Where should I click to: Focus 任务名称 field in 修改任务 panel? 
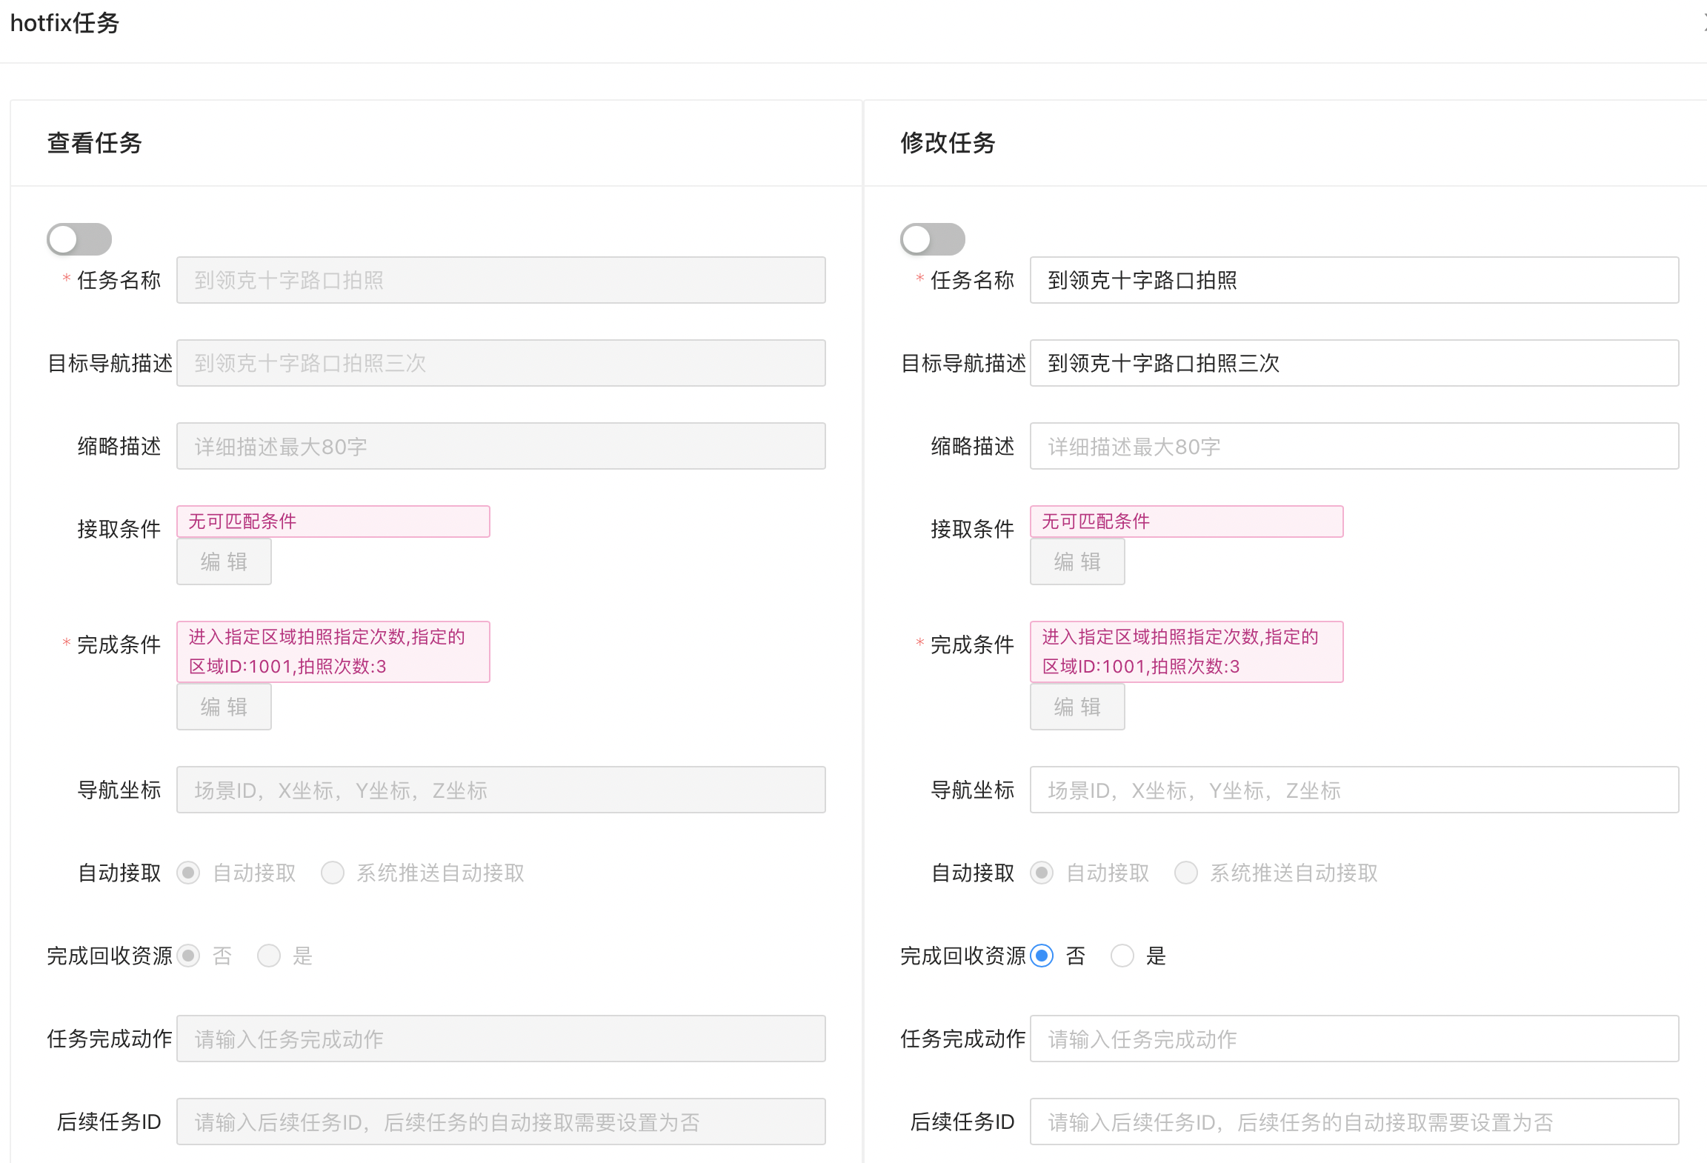click(x=1354, y=280)
